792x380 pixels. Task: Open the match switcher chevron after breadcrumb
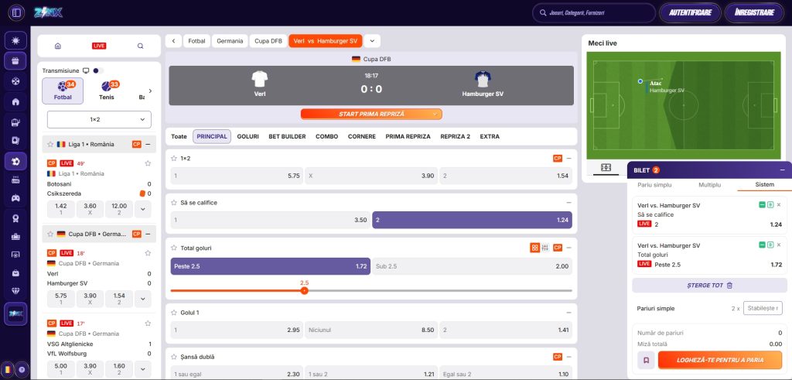pyautogui.click(x=372, y=41)
